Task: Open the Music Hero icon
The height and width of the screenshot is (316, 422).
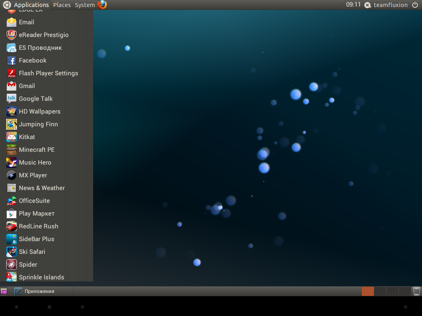Action: click(x=11, y=163)
